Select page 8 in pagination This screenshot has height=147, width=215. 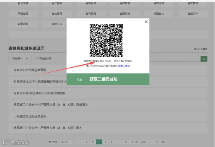105,142
